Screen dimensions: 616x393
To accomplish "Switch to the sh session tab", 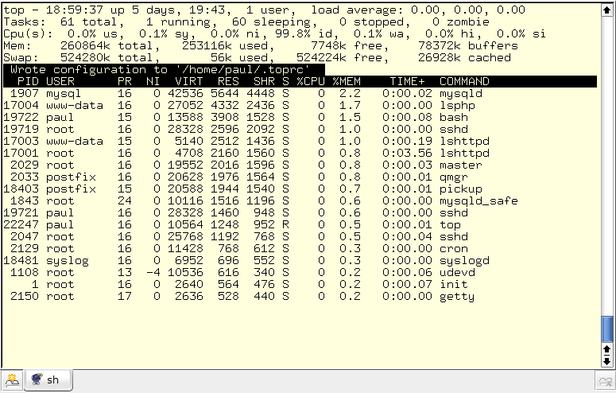I will (x=48, y=380).
